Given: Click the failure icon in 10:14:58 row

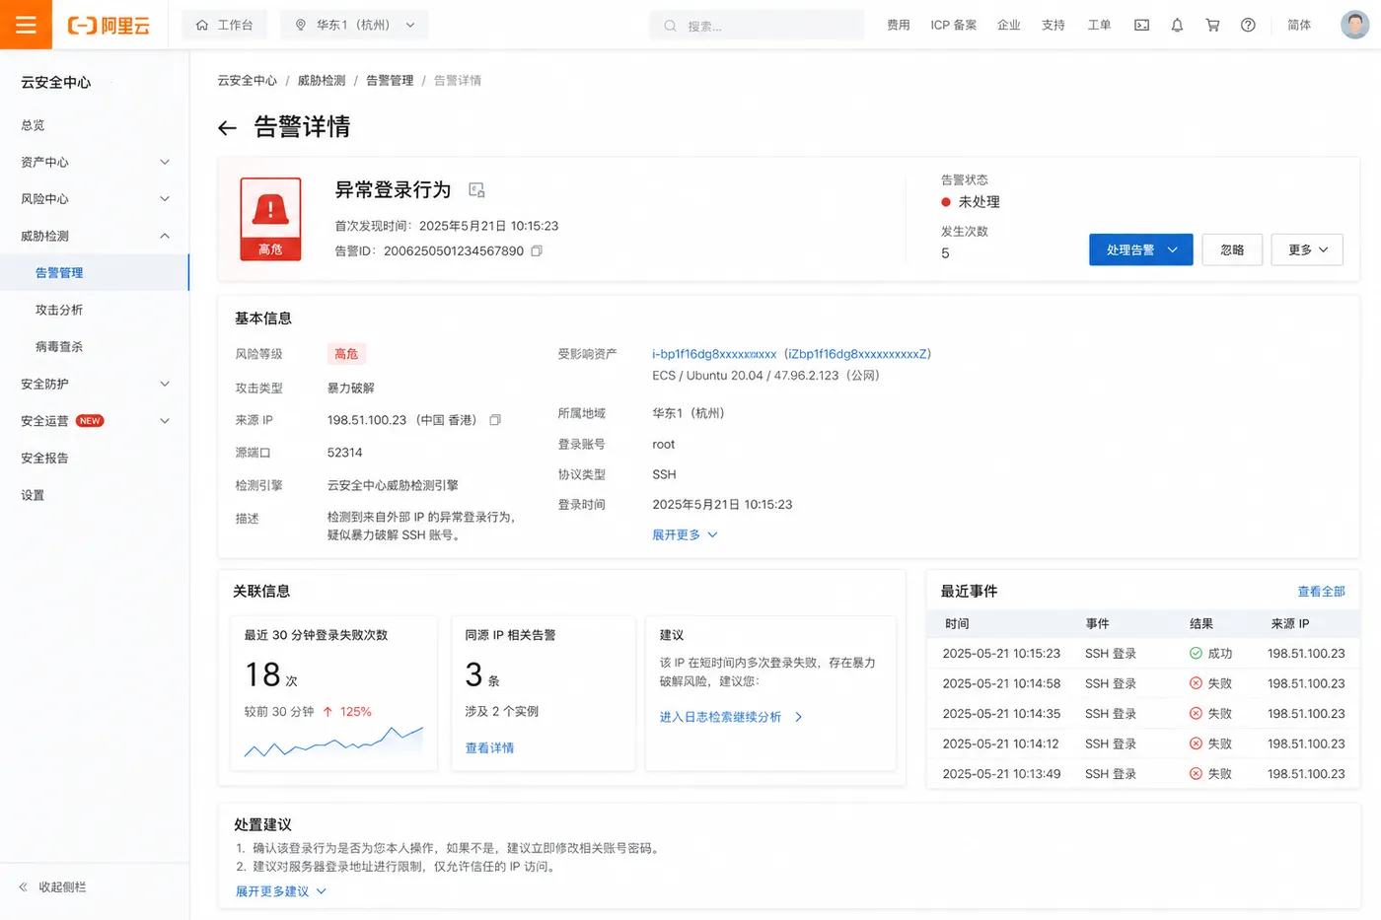Looking at the screenshot, I should (x=1196, y=683).
